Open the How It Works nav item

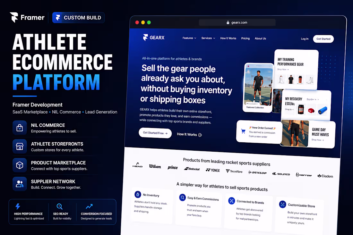coord(228,38)
